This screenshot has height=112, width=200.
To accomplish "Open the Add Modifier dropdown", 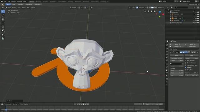I will click(x=184, y=49).
